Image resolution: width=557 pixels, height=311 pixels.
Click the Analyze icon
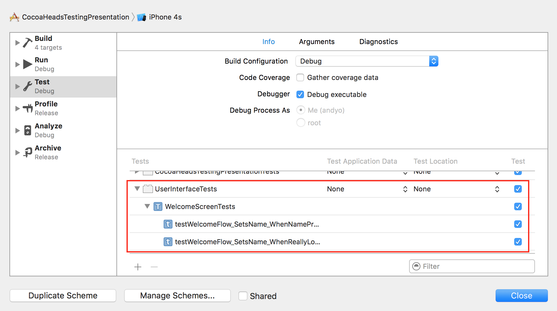28,130
